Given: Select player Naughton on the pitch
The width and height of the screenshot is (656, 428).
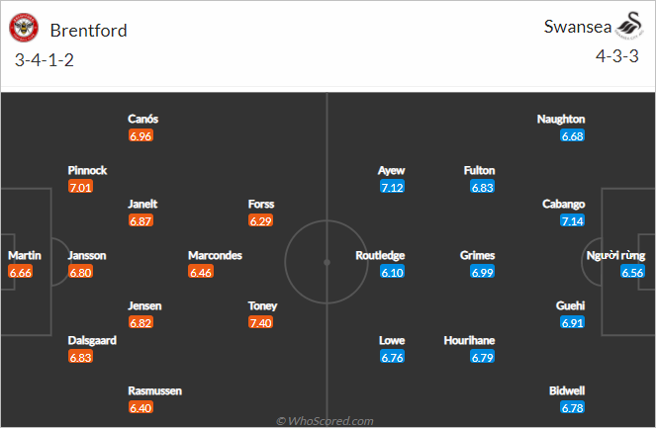Looking at the screenshot, I should pos(561,120).
